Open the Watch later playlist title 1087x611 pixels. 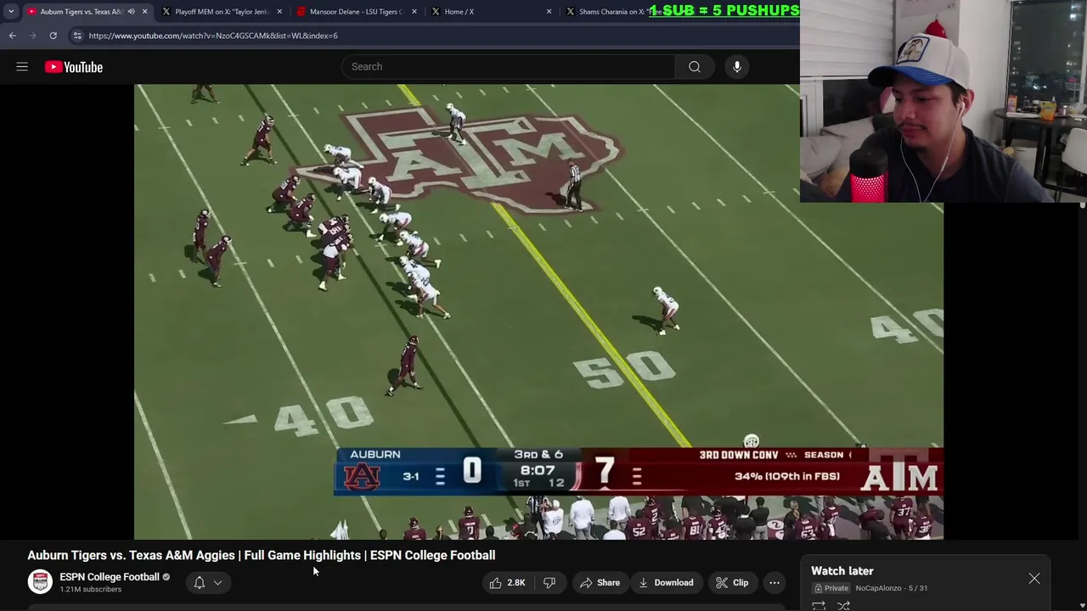pyautogui.click(x=842, y=571)
